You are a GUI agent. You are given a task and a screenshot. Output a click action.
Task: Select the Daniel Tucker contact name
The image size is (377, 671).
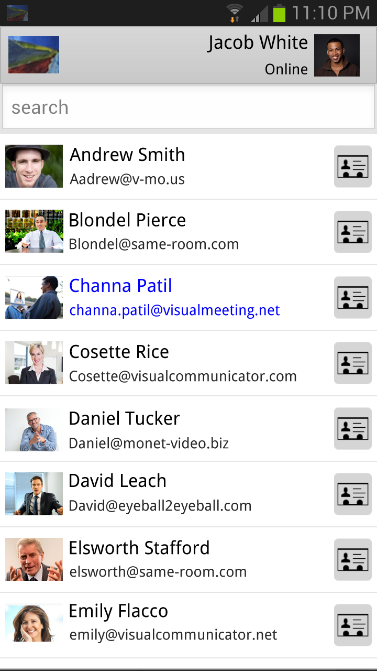coord(124,418)
